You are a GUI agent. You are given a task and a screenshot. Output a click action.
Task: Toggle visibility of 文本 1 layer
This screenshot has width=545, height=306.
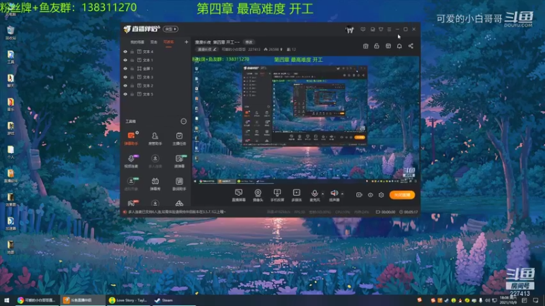tap(125, 60)
